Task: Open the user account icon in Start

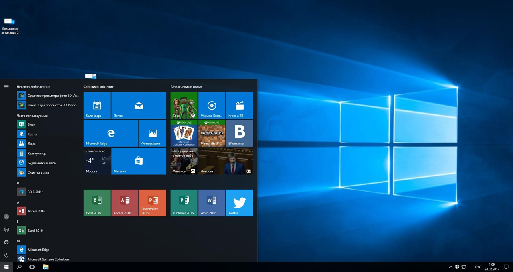Action: click(6, 216)
